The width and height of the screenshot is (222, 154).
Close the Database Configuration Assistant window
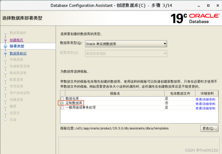point(218,5)
